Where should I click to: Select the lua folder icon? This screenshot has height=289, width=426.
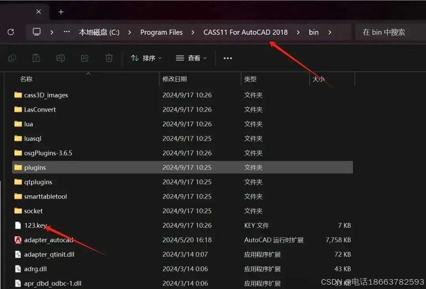click(18, 124)
